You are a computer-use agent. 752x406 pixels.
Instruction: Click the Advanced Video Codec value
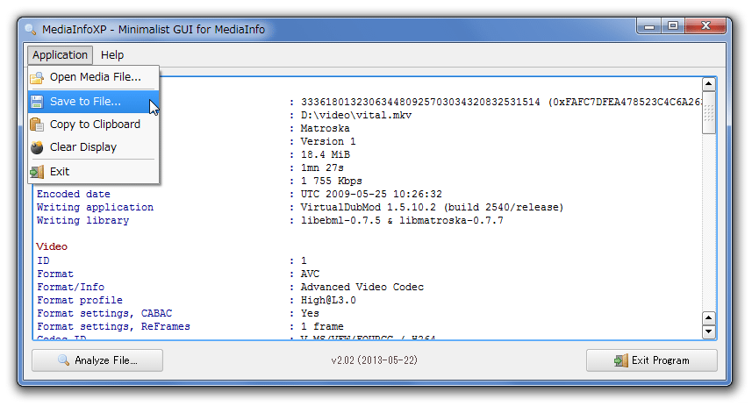362,287
